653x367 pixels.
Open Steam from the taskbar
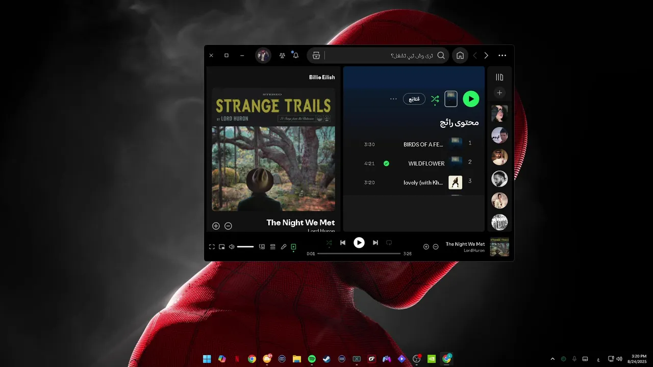coord(326,359)
